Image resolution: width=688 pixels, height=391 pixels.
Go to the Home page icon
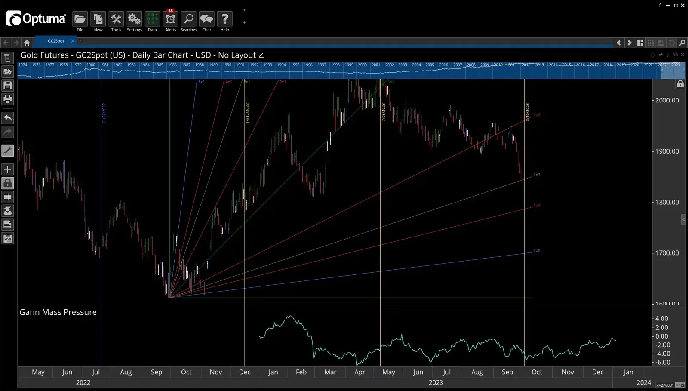coord(27,43)
